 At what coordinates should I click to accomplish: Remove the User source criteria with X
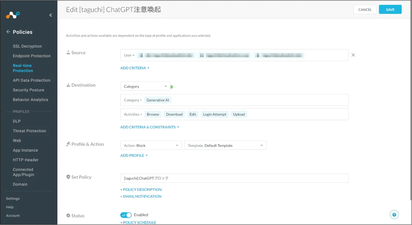click(x=353, y=55)
